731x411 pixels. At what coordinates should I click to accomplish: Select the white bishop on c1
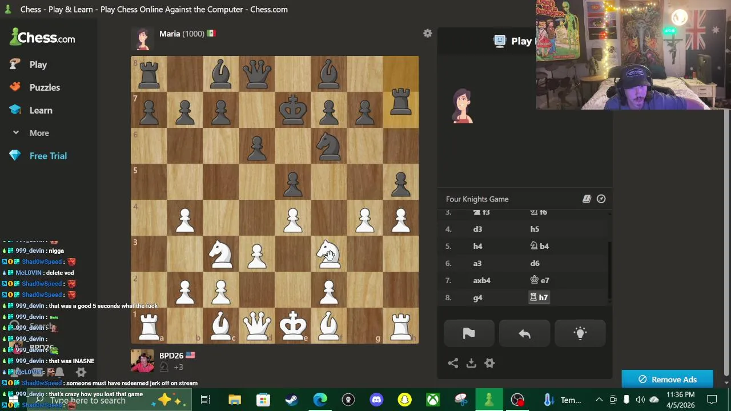point(221,325)
